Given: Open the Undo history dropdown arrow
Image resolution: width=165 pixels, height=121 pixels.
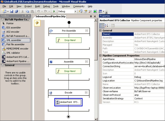Looking at the screenshot, I should [x=42, y=11].
